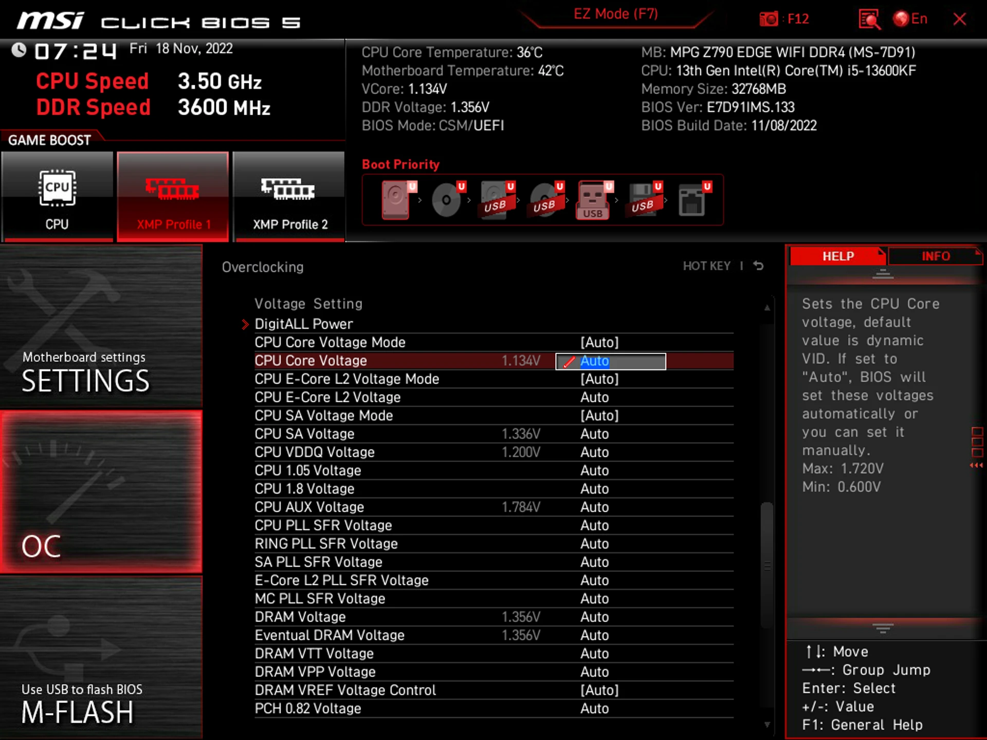Select the DRAM Voltage row

(493, 617)
